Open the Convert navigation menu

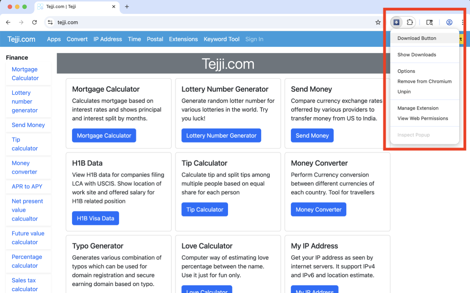[77, 39]
